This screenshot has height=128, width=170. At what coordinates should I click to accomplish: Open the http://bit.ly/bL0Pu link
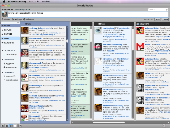tap(37, 108)
